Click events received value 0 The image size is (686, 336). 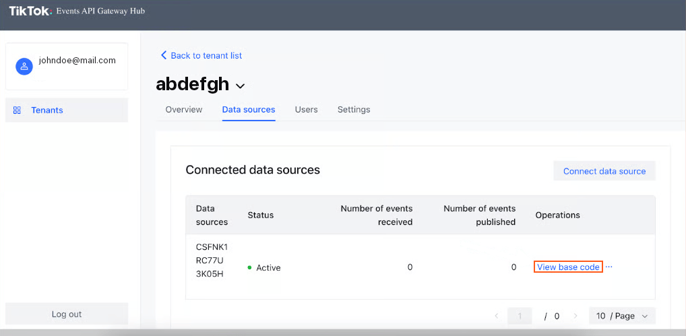(410, 267)
